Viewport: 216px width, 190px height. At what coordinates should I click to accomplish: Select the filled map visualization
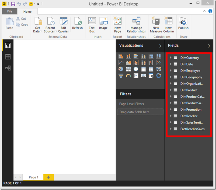click(x=159, y=69)
